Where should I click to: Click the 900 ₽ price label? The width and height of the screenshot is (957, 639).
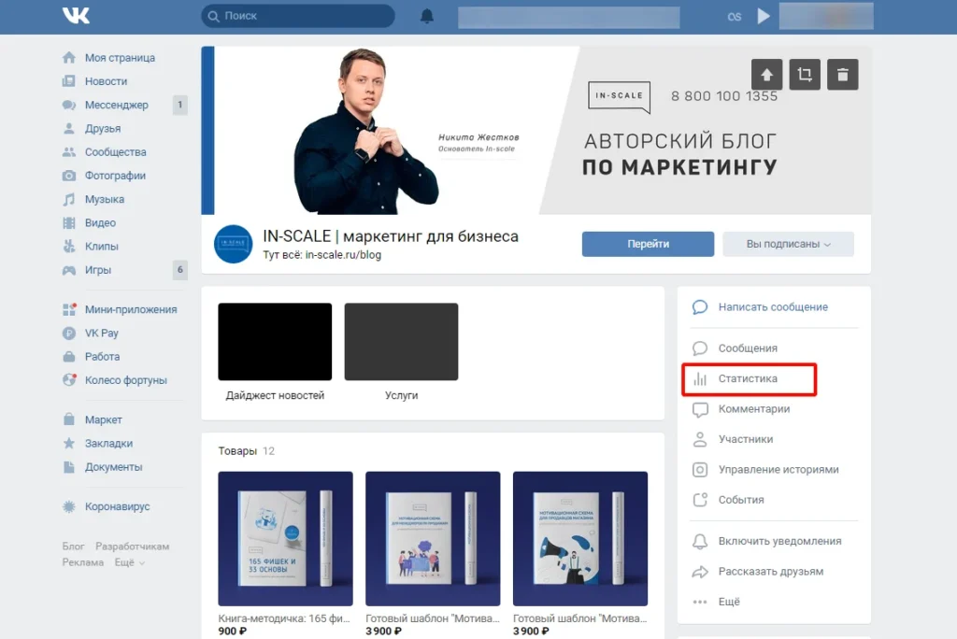click(x=233, y=632)
